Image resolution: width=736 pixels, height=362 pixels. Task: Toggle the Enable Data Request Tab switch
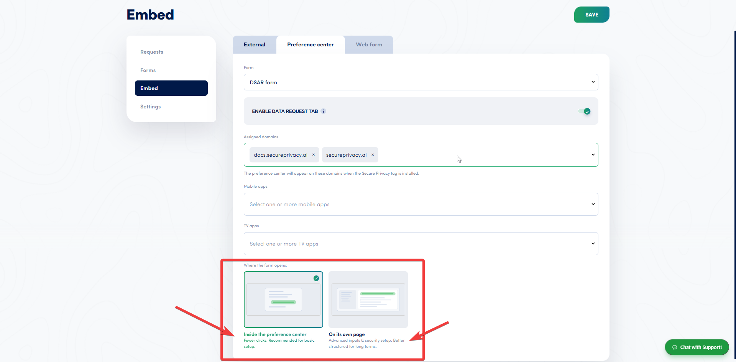pos(585,111)
